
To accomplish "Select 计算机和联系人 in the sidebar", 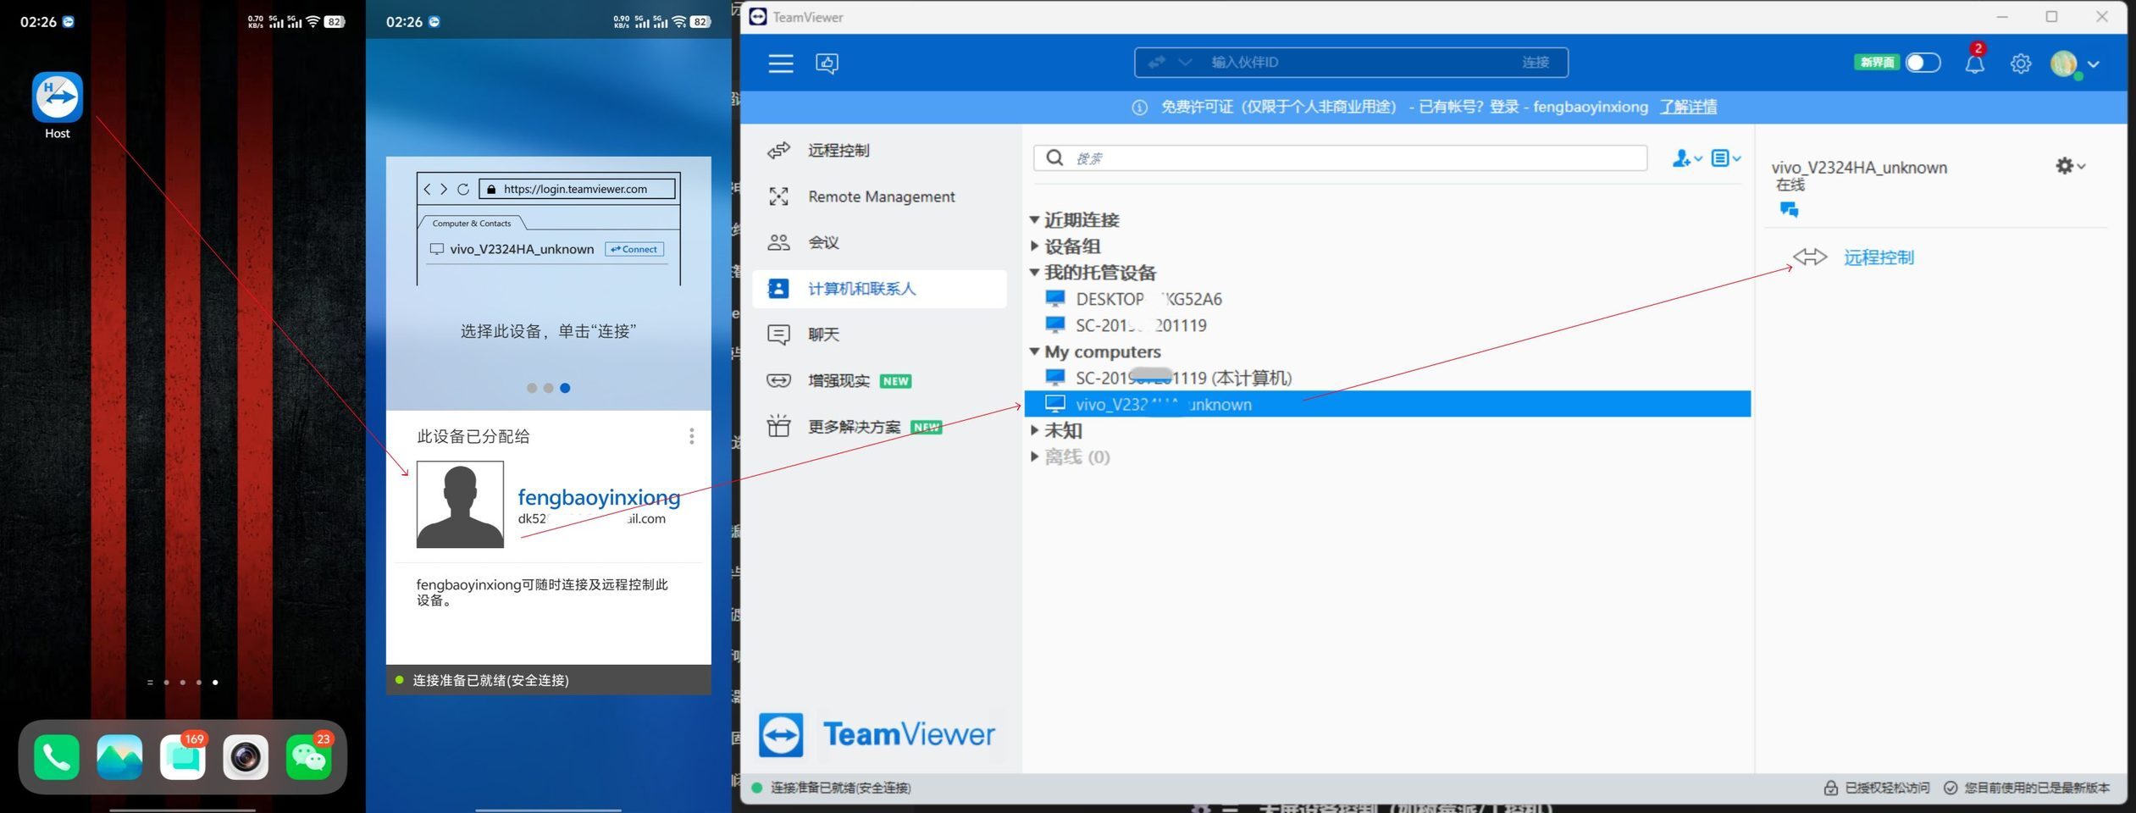I will tap(879, 289).
